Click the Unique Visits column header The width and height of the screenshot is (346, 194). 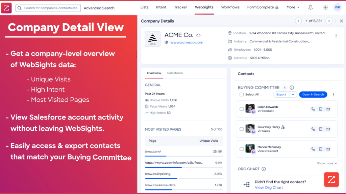tap(209, 141)
